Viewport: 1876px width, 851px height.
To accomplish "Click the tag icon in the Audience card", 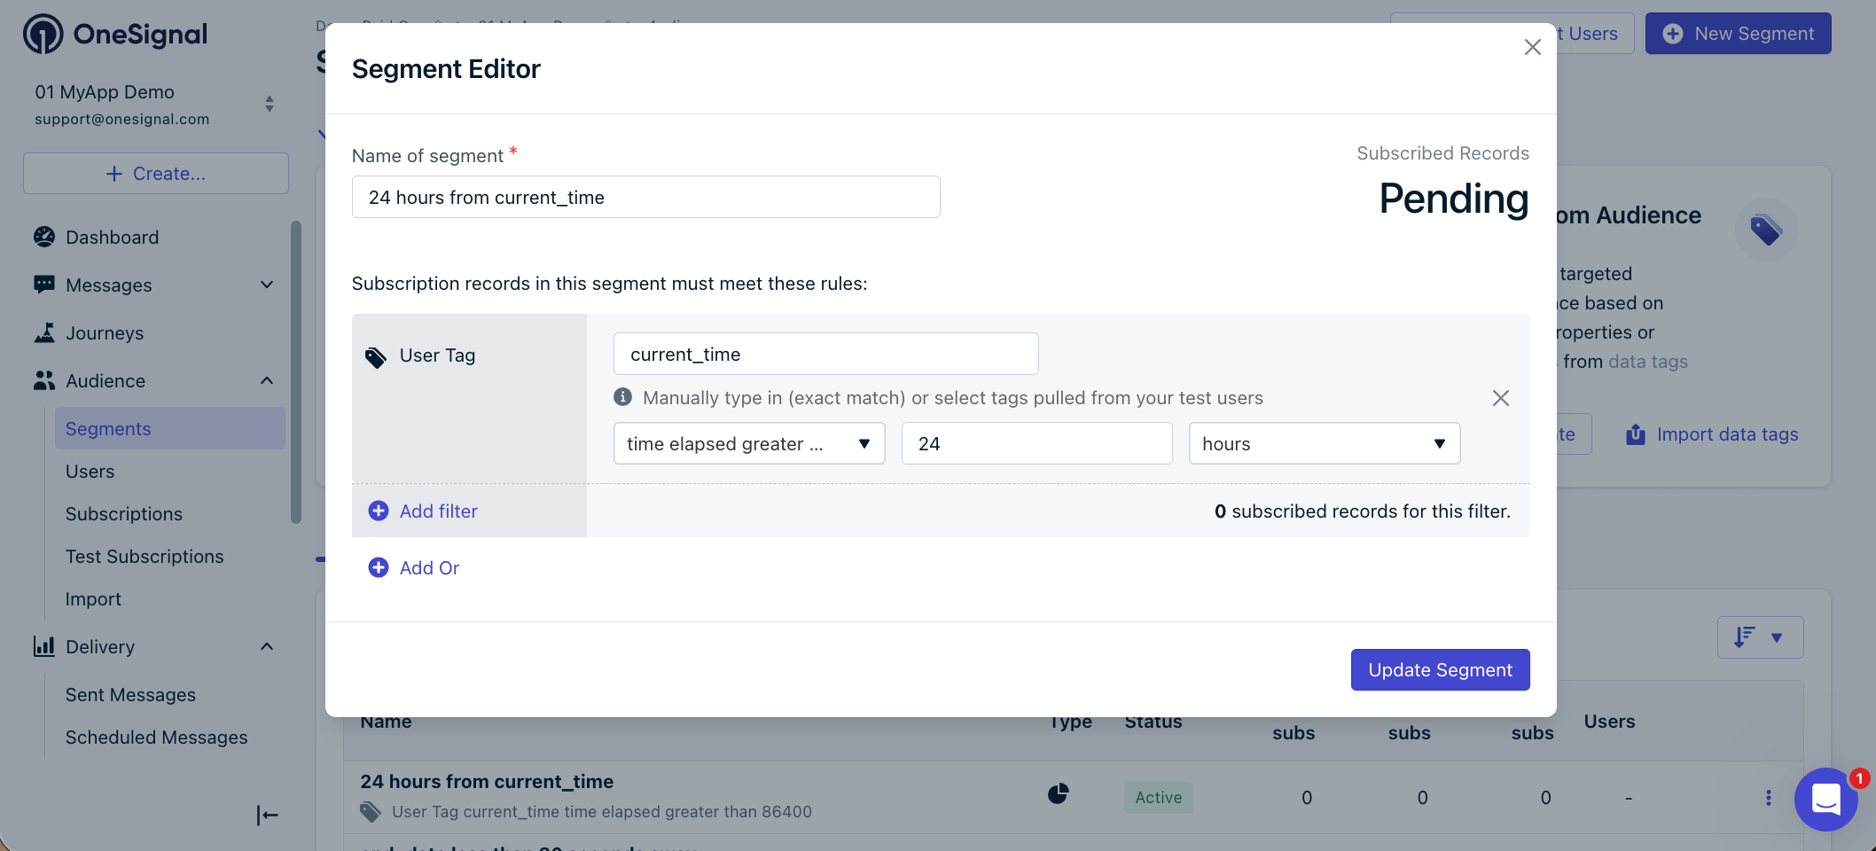I will point(1766,230).
